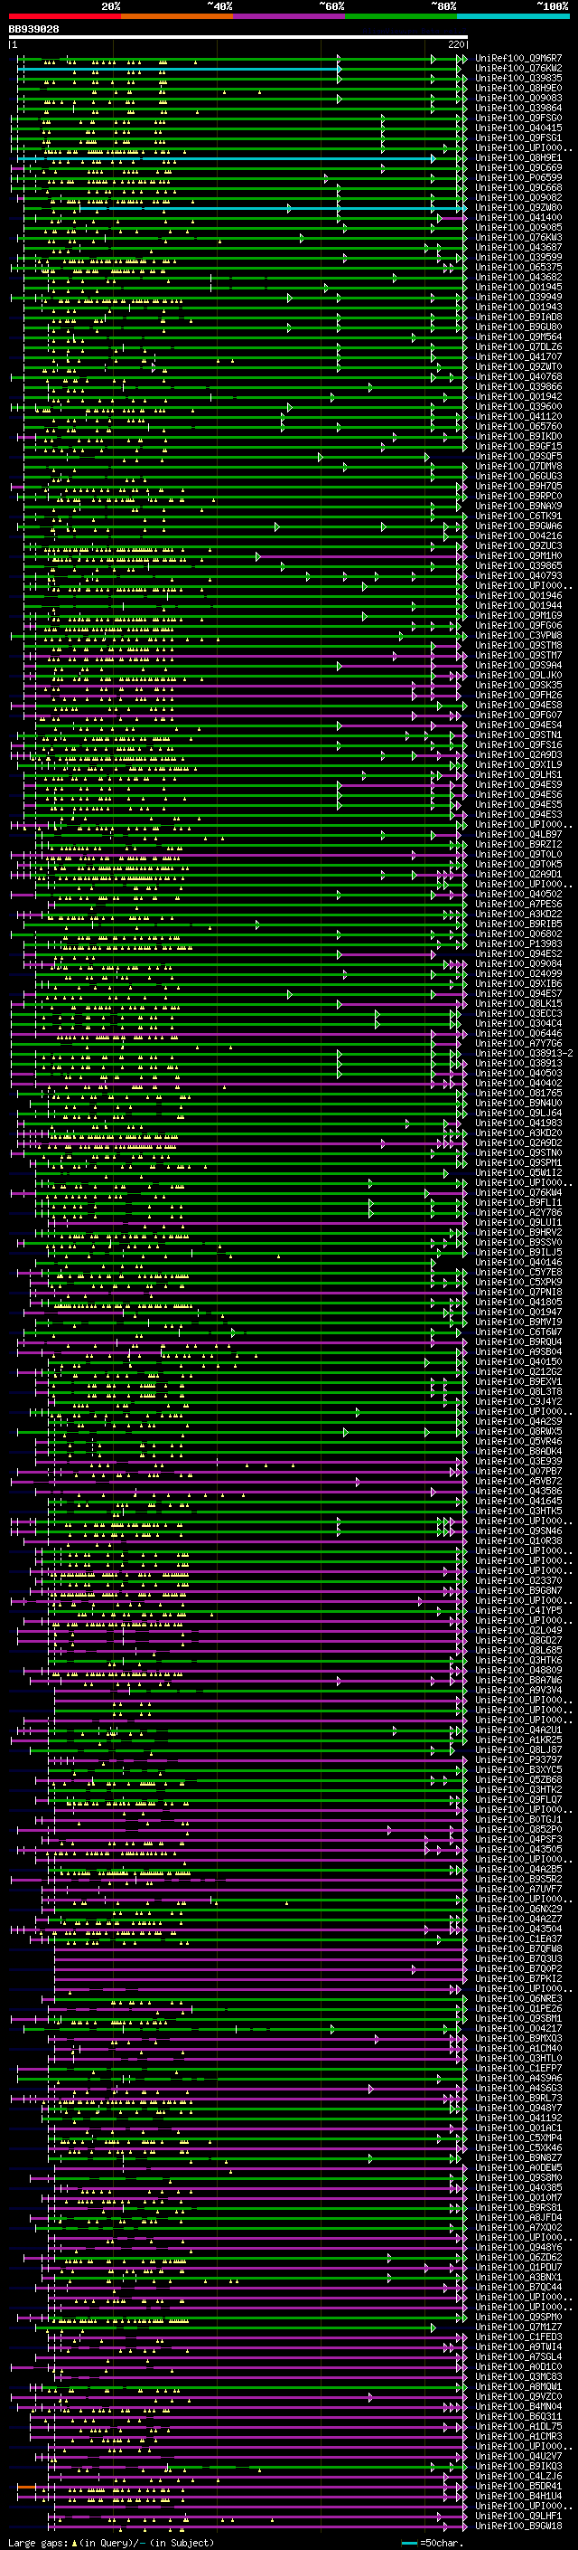Select the UniRef100_Q40146 label
Viewport: 578px width, 2550px height.
pyautogui.click(x=518, y=1262)
